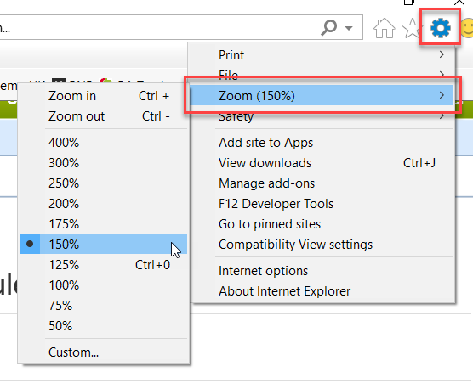Set zoom to 250%
Viewport: 473px width, 383px height.
(x=104, y=183)
